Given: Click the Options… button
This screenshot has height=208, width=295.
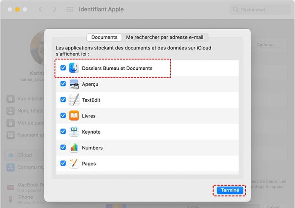Looking at the screenshot, I should click(x=265, y=45).
